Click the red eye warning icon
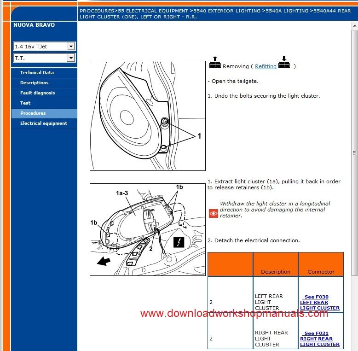This screenshot has height=351, width=358. point(214,213)
